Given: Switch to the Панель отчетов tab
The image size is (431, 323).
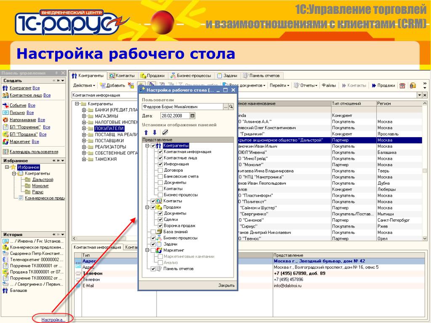Looking at the screenshot, I should (261, 76).
